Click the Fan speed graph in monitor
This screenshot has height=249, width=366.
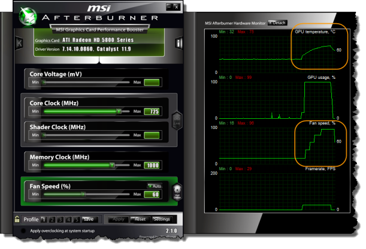coord(277,146)
